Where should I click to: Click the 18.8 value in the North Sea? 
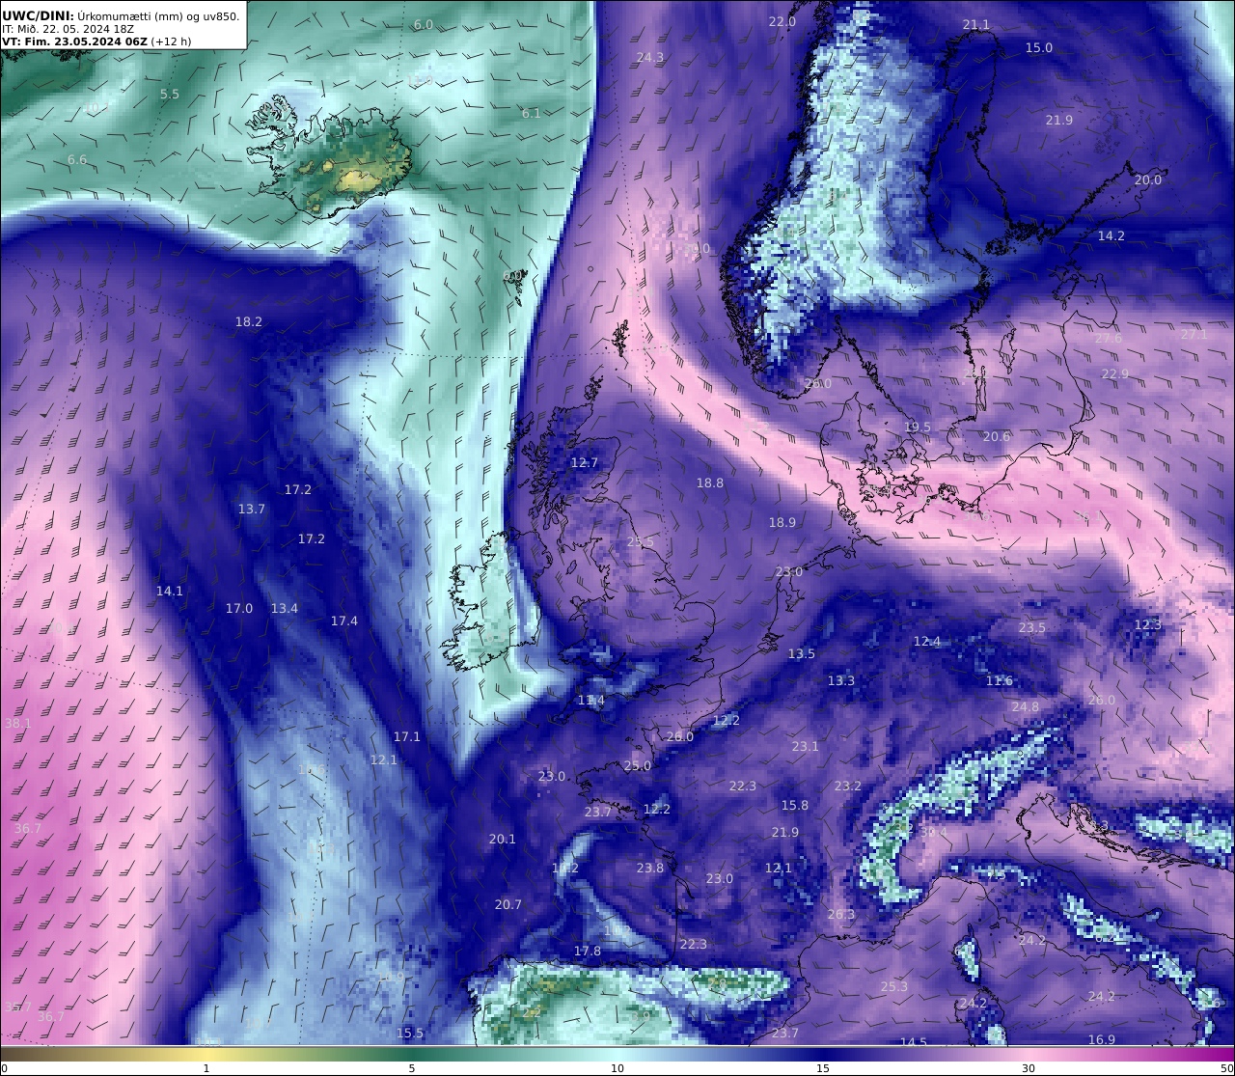point(709,483)
